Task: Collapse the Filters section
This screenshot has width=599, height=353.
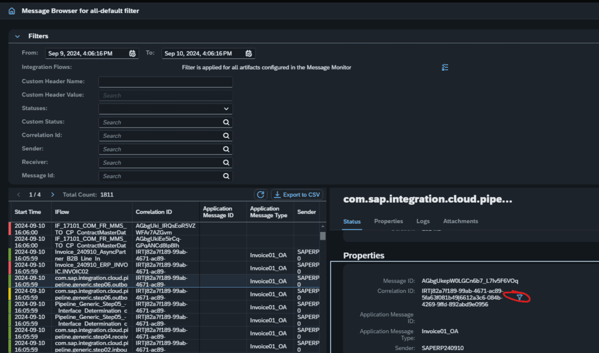Action: [17, 36]
